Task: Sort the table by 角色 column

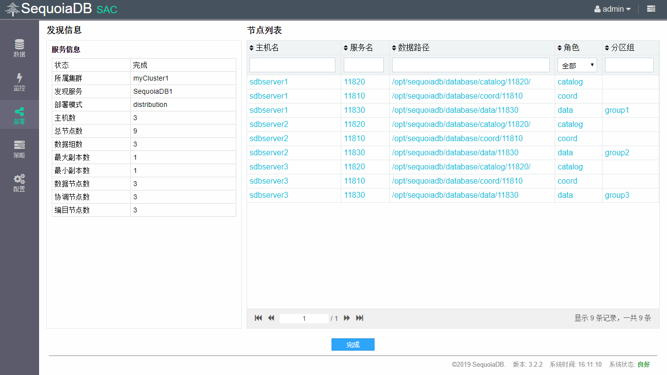Action: click(568, 47)
